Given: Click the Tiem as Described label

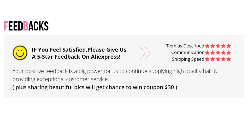Looking at the screenshot, I should pos(185,46).
